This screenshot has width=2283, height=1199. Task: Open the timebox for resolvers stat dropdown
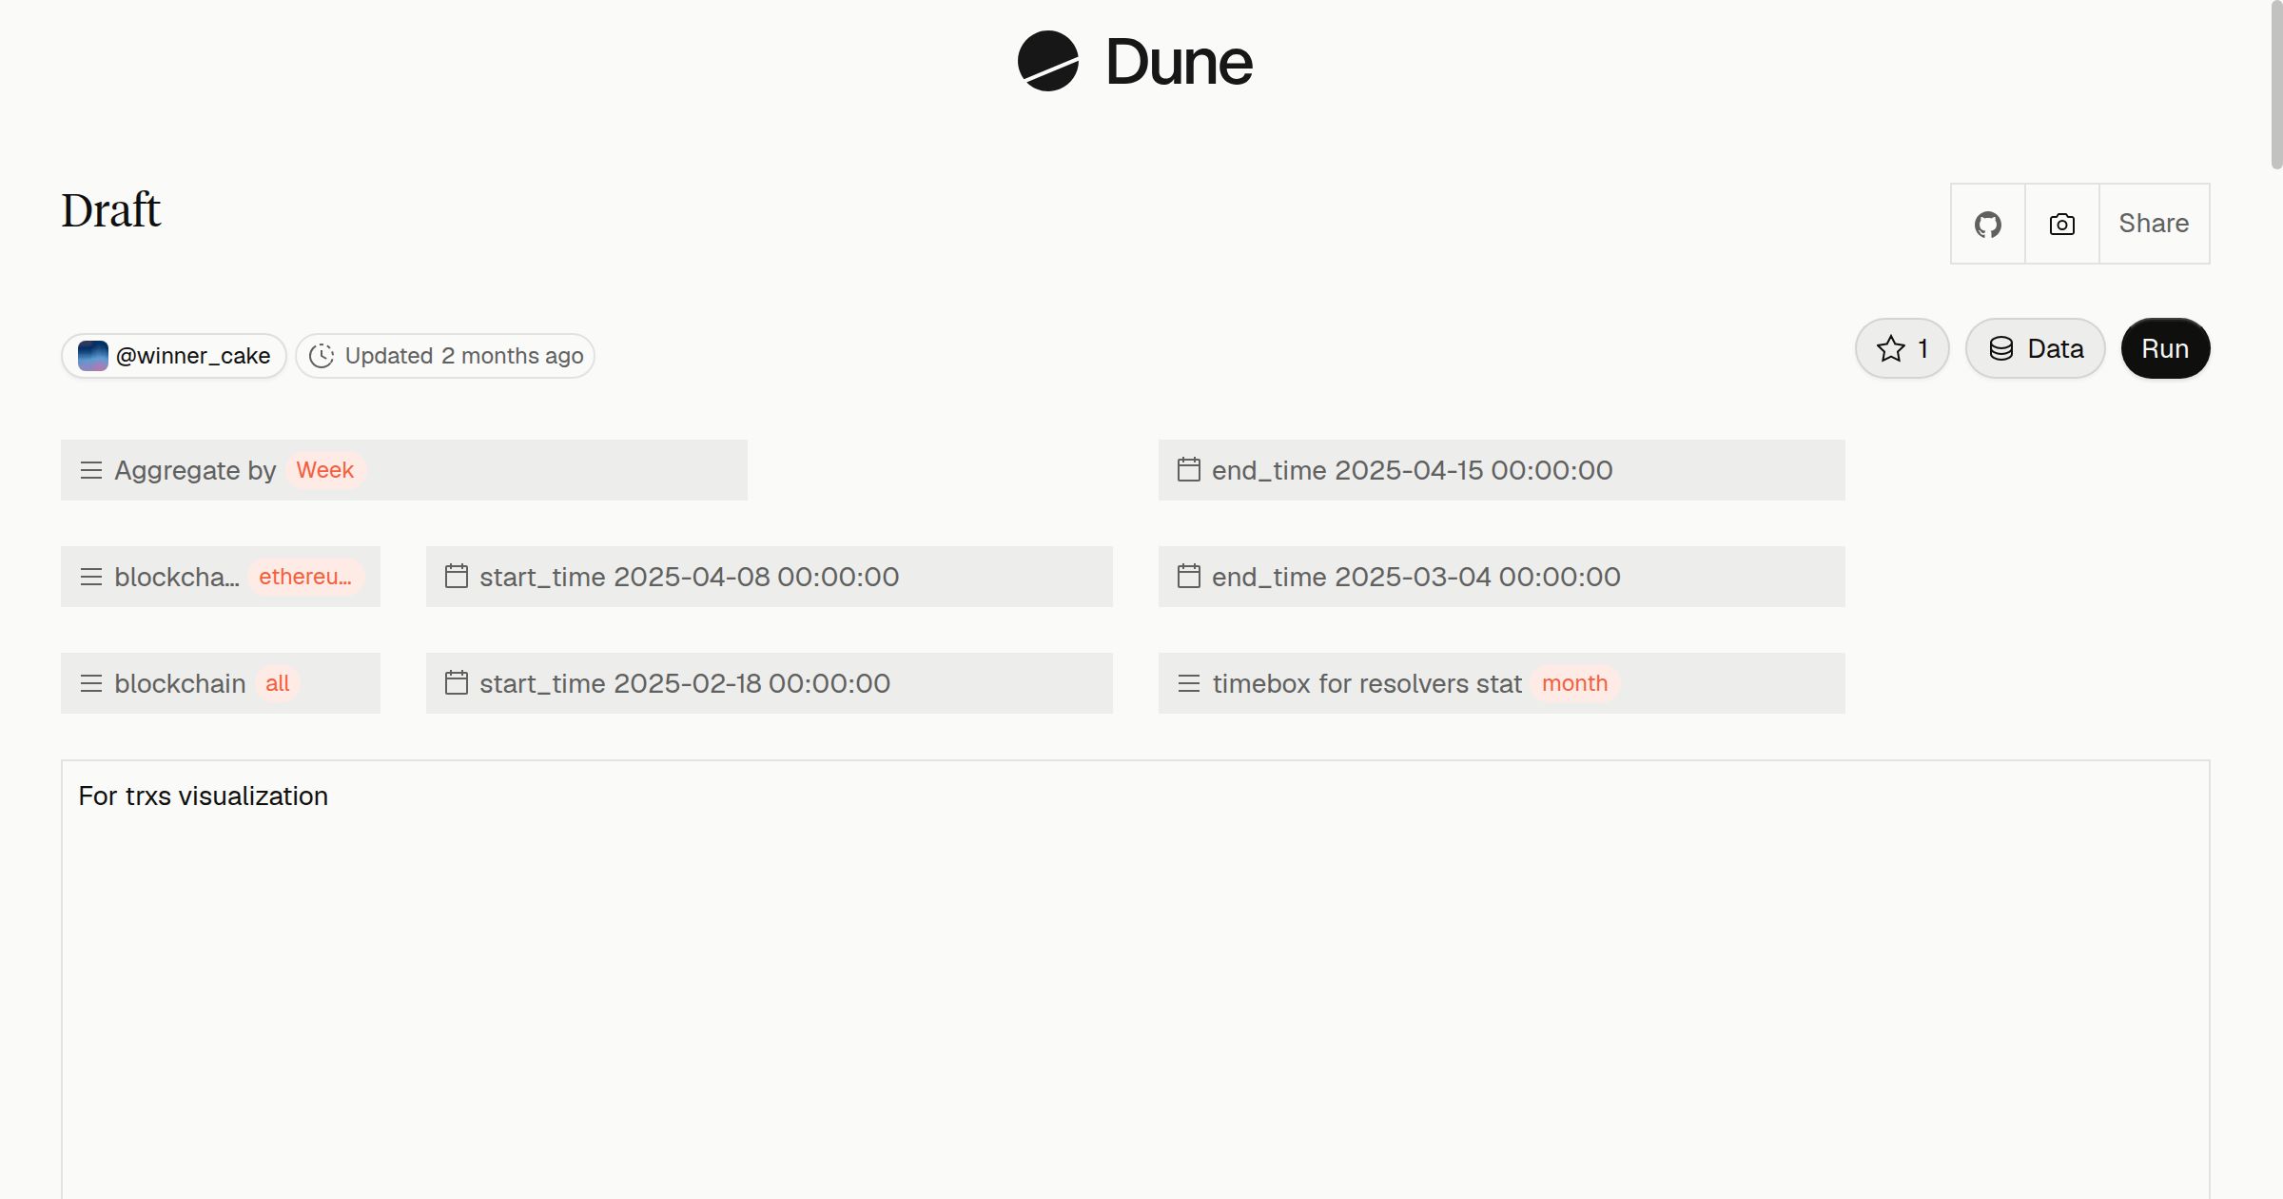tap(1502, 683)
